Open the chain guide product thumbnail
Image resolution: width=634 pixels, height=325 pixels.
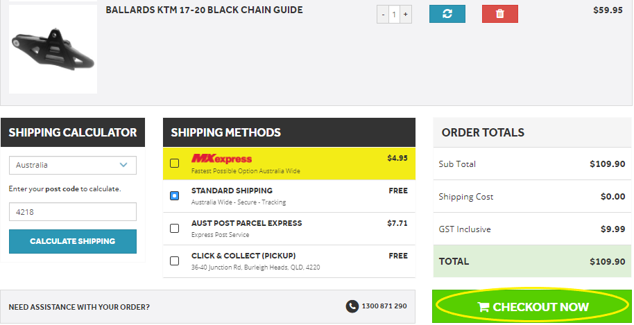tap(53, 49)
